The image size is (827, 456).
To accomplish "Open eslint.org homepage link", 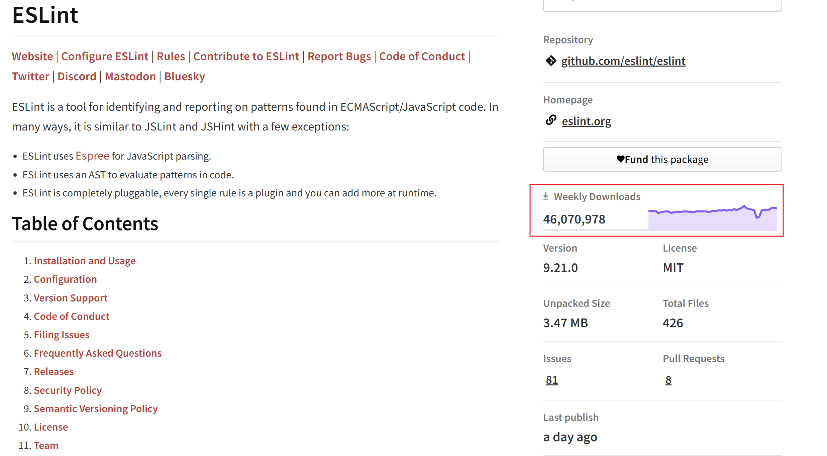I will [586, 121].
